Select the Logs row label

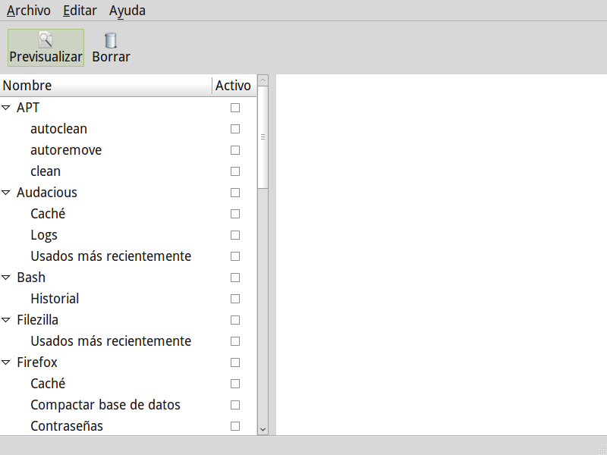pyautogui.click(x=44, y=235)
